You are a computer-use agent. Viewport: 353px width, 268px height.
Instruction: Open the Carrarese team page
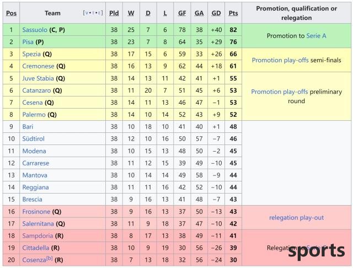point(35,163)
